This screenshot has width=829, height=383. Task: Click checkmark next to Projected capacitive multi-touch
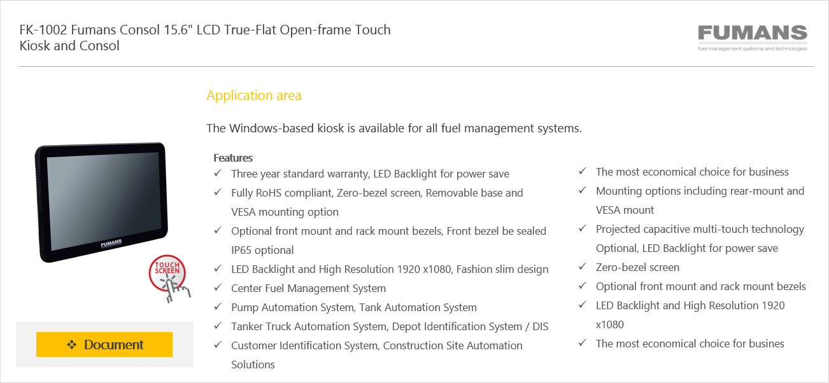tap(583, 228)
